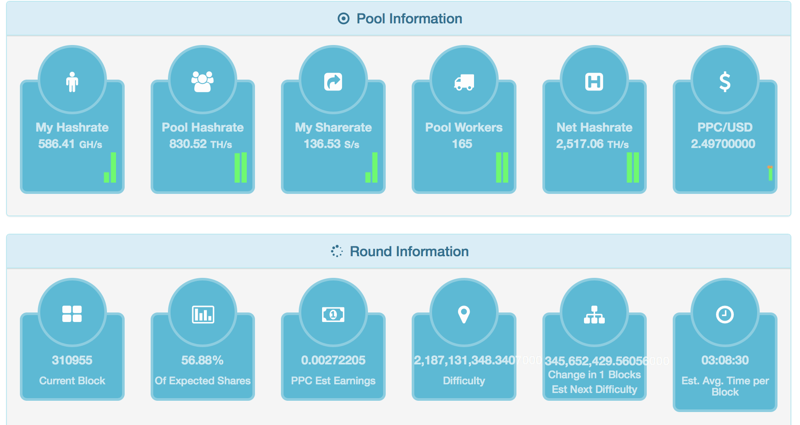
Task: Click the Round Information header title
Action: coord(409,251)
